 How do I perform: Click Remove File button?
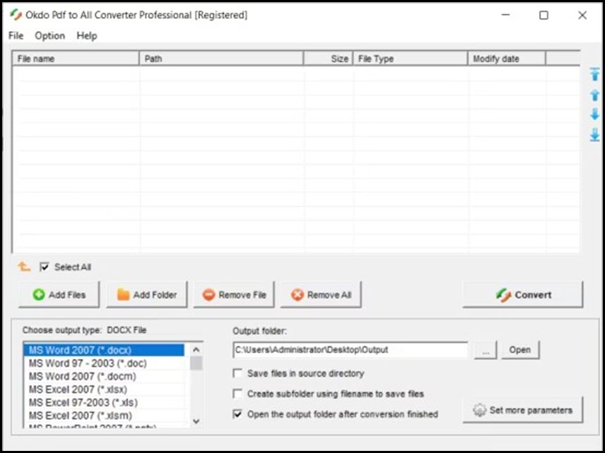234,295
